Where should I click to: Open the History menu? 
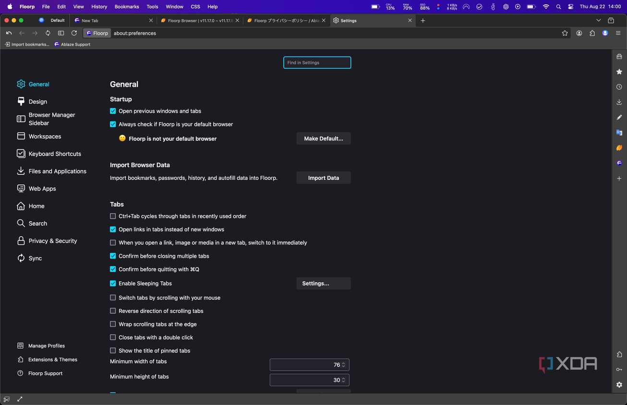click(99, 7)
